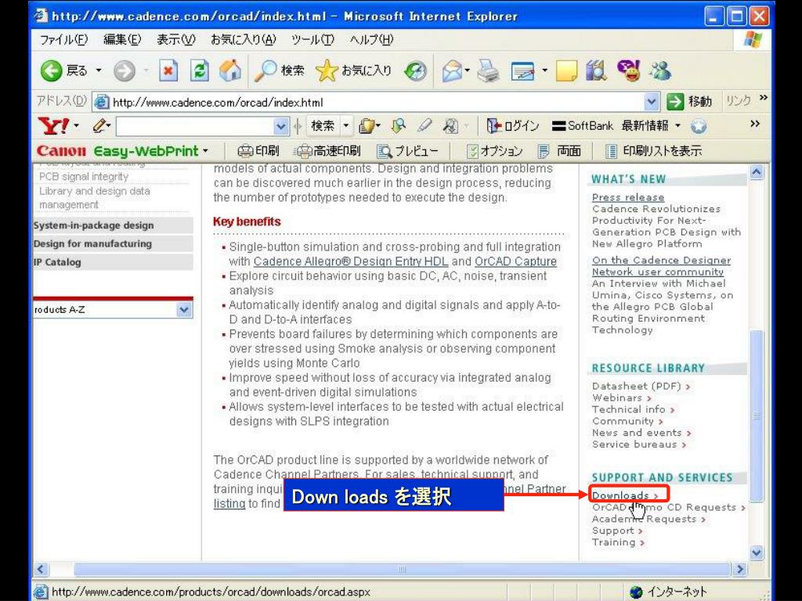Open the Yahoo 検索 button dropdown arrow

click(x=346, y=126)
